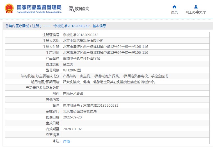The image size is (213, 147).
Task: Click approval date 2022-09-20
Action: [72, 117]
